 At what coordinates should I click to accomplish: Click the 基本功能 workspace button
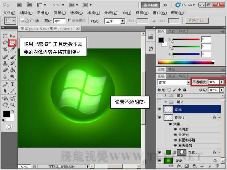tap(151, 5)
